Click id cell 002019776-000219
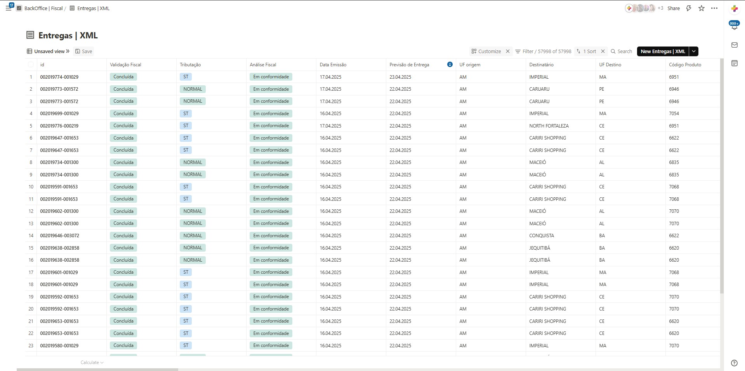The image size is (745, 371). [71, 126]
